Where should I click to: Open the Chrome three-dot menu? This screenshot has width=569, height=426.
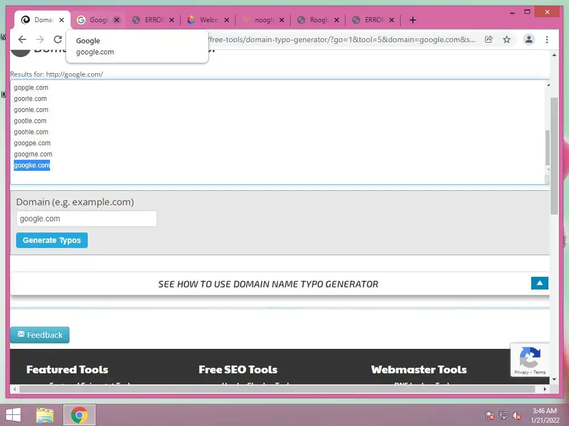pyautogui.click(x=547, y=39)
